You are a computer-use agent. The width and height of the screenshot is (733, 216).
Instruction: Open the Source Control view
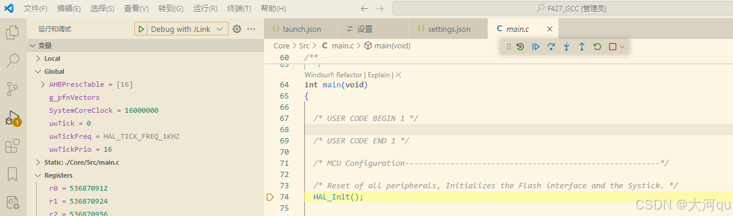pos(12,89)
